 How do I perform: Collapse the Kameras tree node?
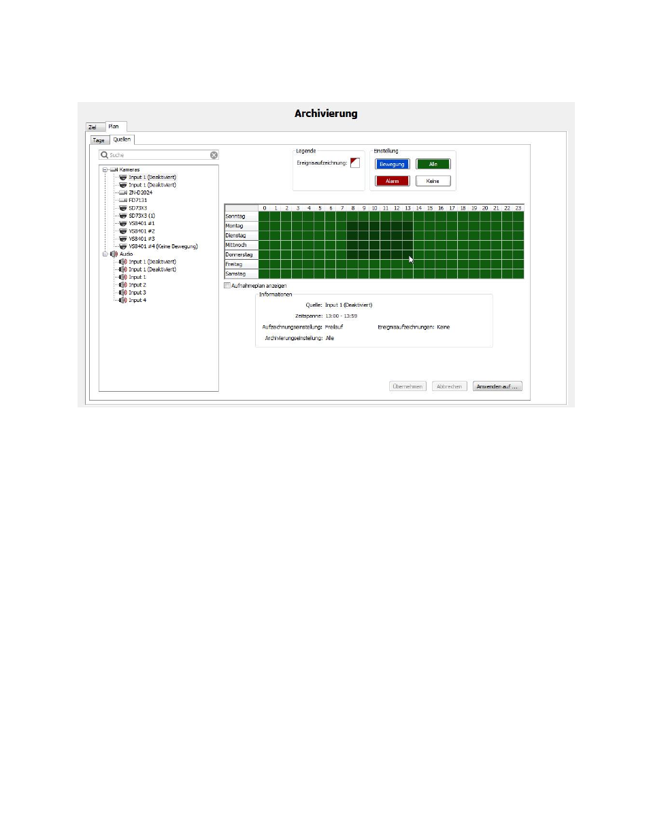pyautogui.click(x=105, y=170)
